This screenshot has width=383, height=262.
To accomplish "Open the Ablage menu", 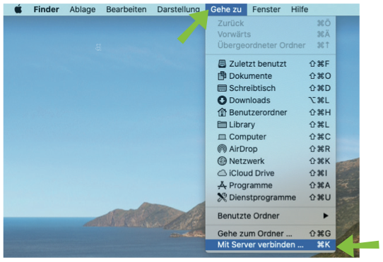I will point(83,9).
